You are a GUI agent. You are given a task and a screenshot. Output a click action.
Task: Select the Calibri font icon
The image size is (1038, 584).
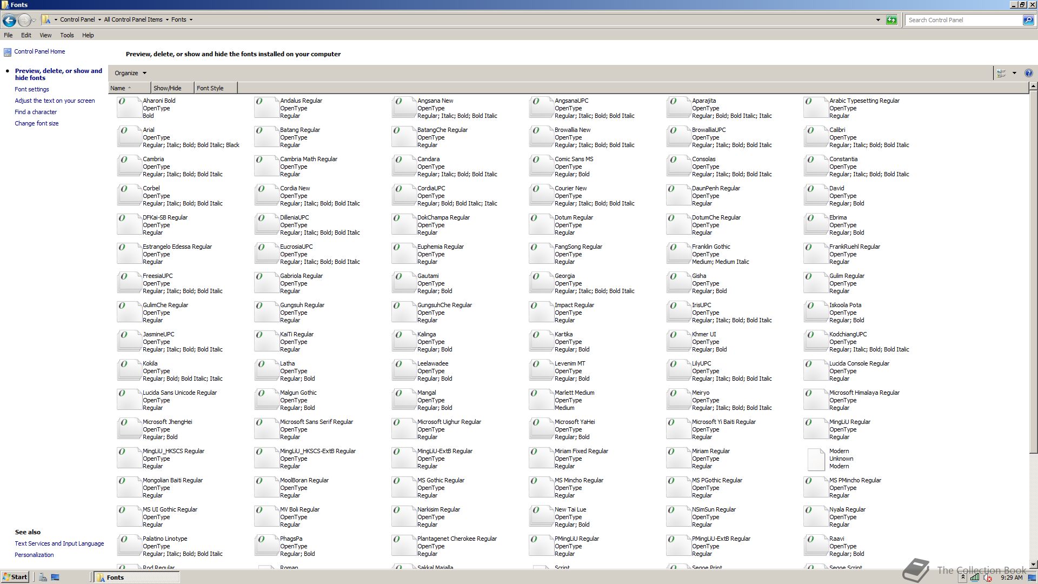tap(815, 137)
